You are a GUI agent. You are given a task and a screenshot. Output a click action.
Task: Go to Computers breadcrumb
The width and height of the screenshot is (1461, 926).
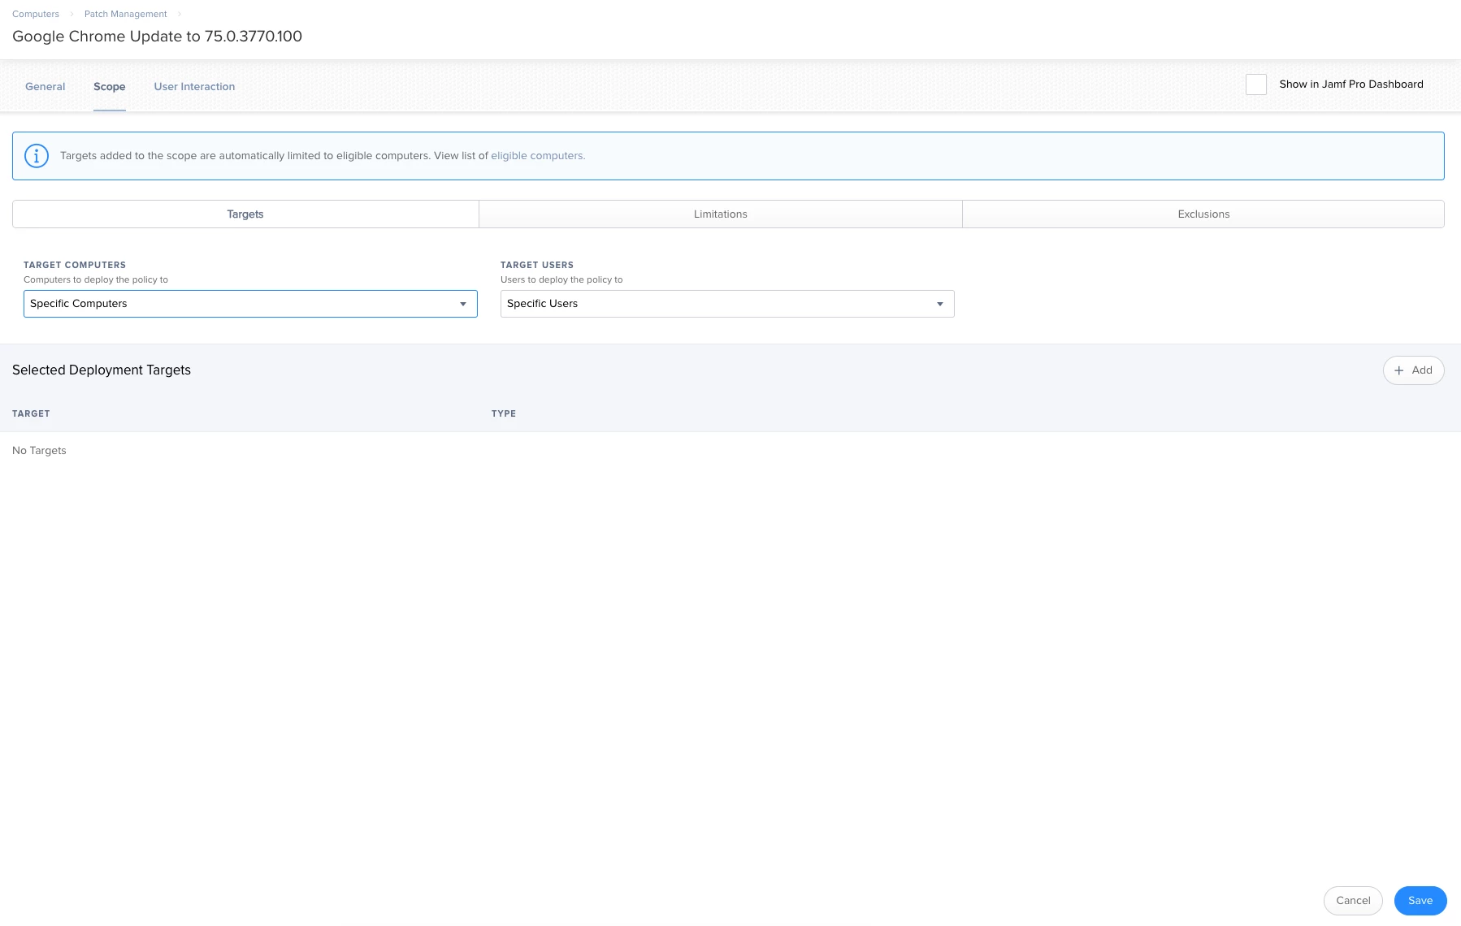[36, 14]
